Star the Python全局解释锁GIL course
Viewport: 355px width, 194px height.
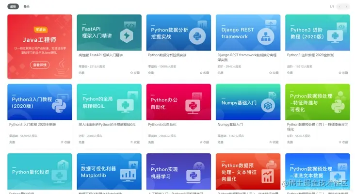pyautogui.click(x=135, y=142)
